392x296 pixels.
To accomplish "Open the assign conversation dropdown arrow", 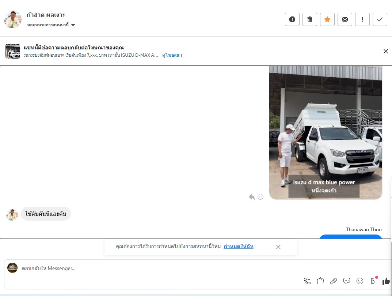I will (x=73, y=25).
